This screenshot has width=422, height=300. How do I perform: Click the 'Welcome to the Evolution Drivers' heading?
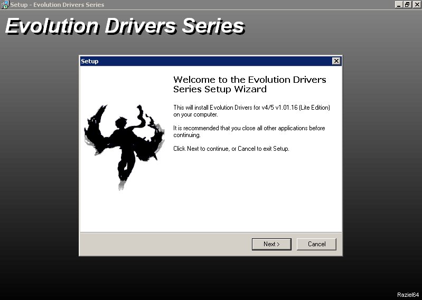click(249, 84)
